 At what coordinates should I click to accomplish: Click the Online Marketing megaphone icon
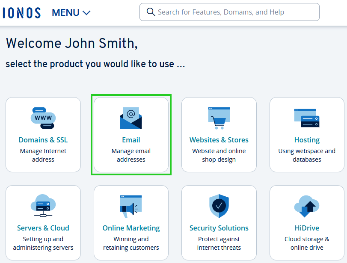tap(131, 207)
